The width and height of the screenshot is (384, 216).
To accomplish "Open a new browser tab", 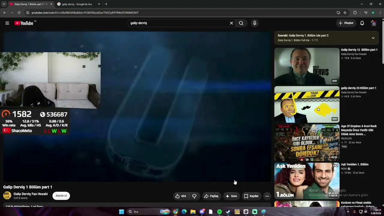I will click(106, 4).
